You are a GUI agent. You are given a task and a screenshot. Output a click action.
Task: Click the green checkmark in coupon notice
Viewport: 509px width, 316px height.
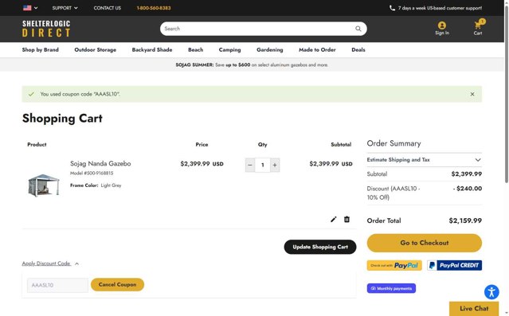(x=31, y=94)
